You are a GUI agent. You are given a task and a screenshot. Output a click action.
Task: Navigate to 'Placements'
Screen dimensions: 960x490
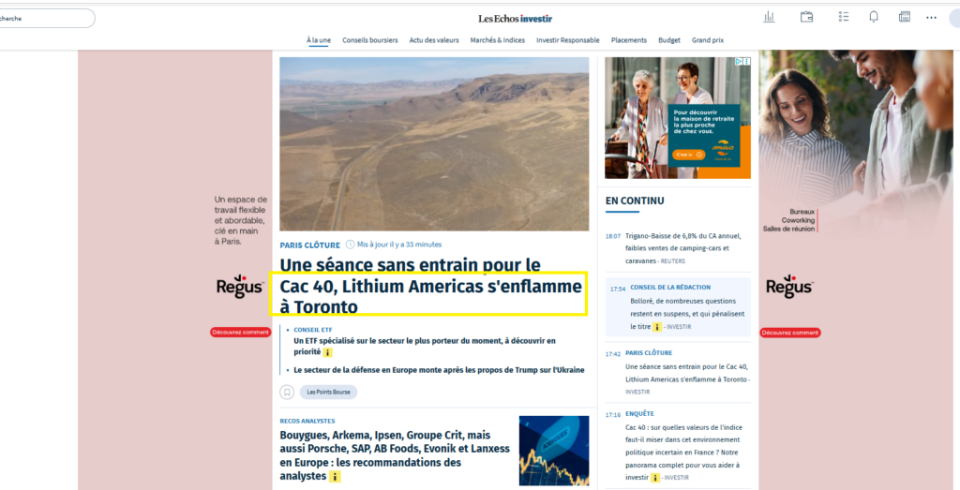(629, 40)
